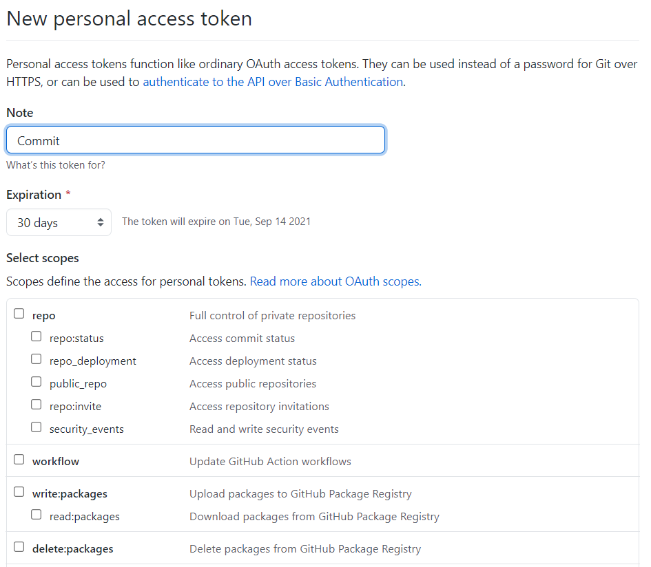Viewport: 651px width, 567px height.
Task: Click the public_repo label text
Action: [x=78, y=384]
